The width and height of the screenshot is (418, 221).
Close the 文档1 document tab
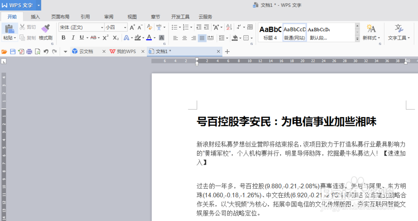click(x=218, y=52)
